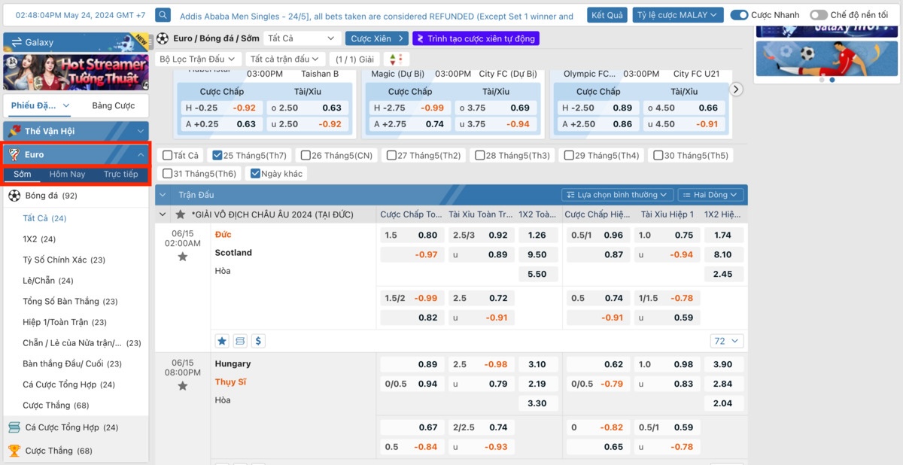Click the favorite star under the Hungary match time

click(183, 387)
